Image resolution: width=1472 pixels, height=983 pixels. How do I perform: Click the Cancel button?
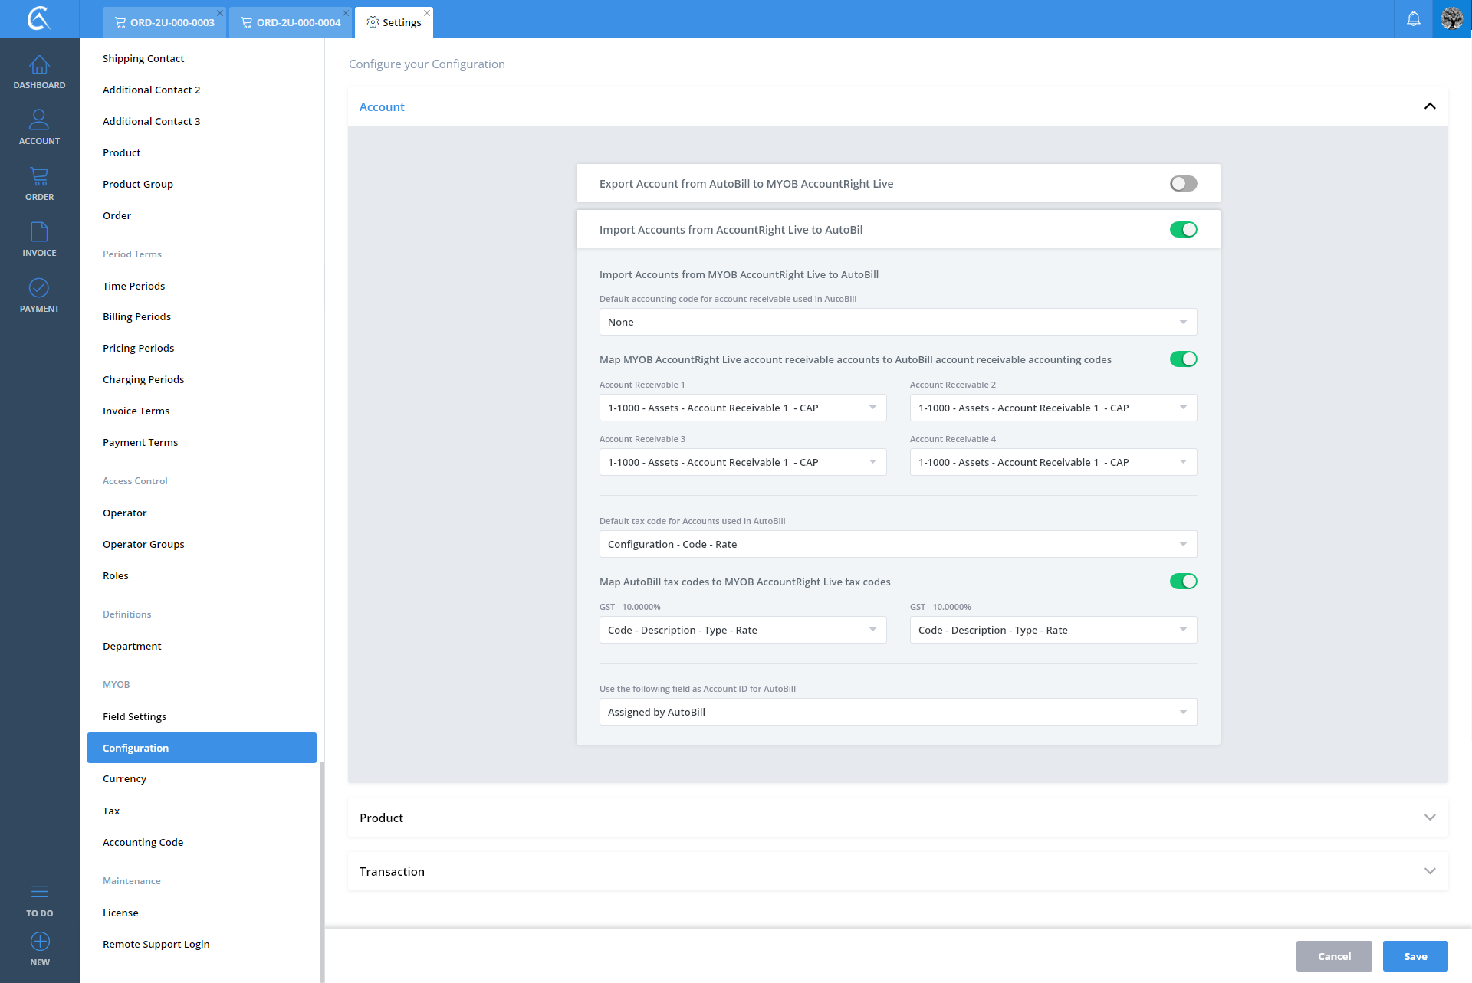tap(1333, 956)
